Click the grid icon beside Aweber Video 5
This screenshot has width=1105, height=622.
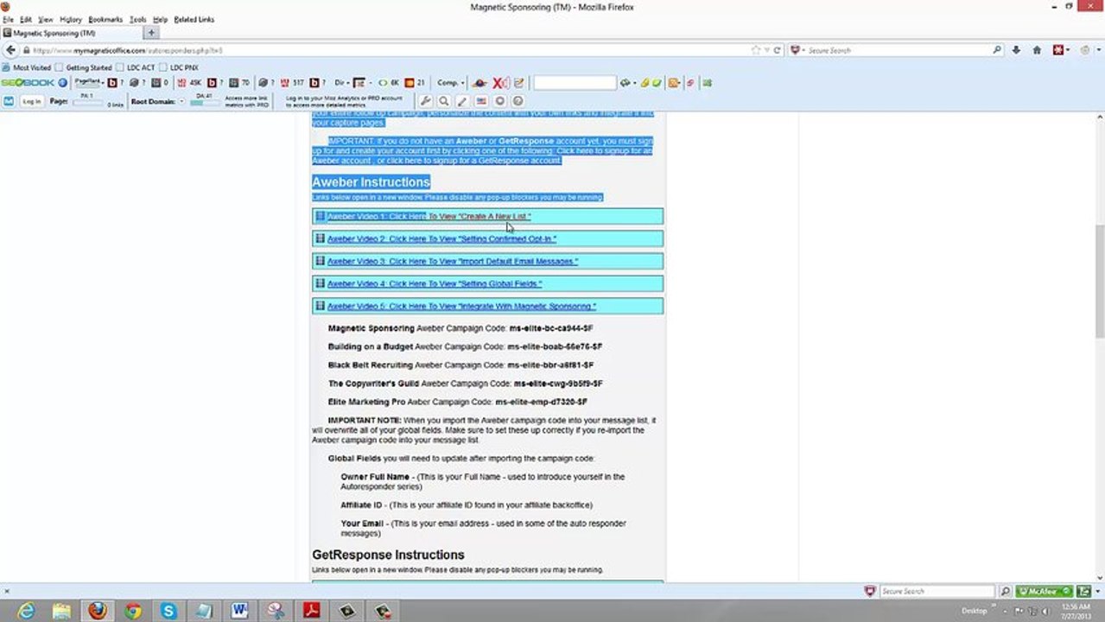320,306
